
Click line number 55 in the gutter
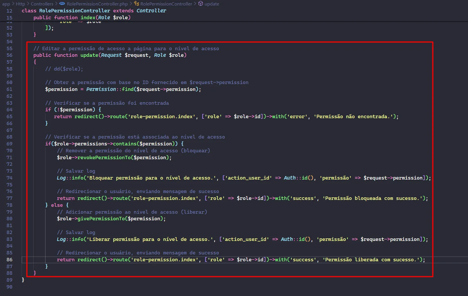(x=9, y=48)
